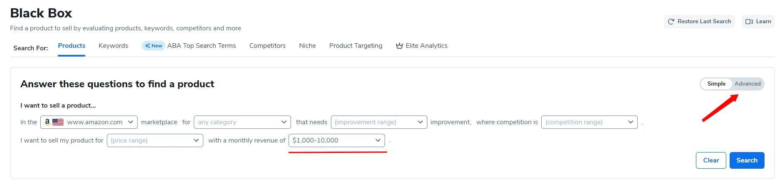782x187 pixels.
Task: Click the Elite Analytics crown icon
Action: [x=400, y=46]
